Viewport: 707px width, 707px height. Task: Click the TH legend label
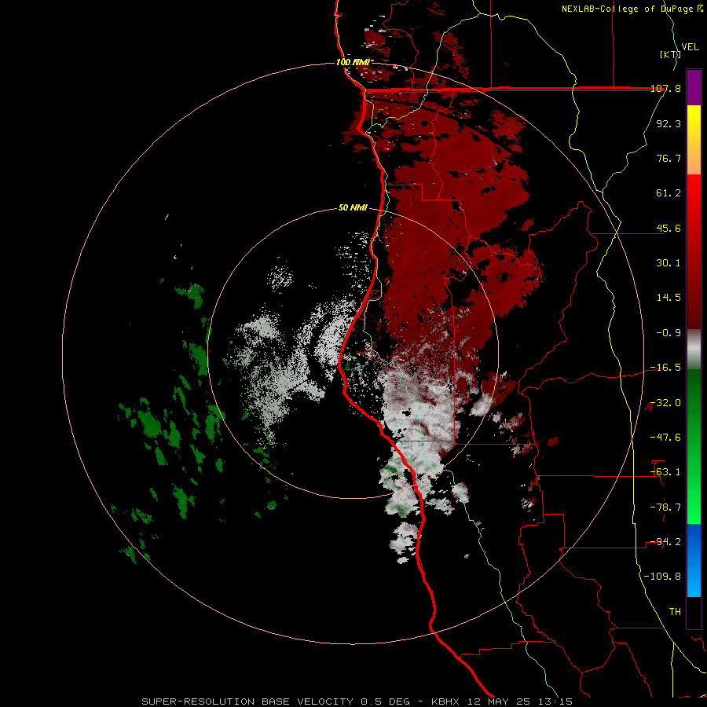675,612
